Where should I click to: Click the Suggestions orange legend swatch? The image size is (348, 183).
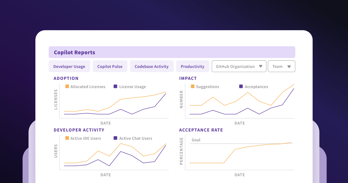point(193,87)
